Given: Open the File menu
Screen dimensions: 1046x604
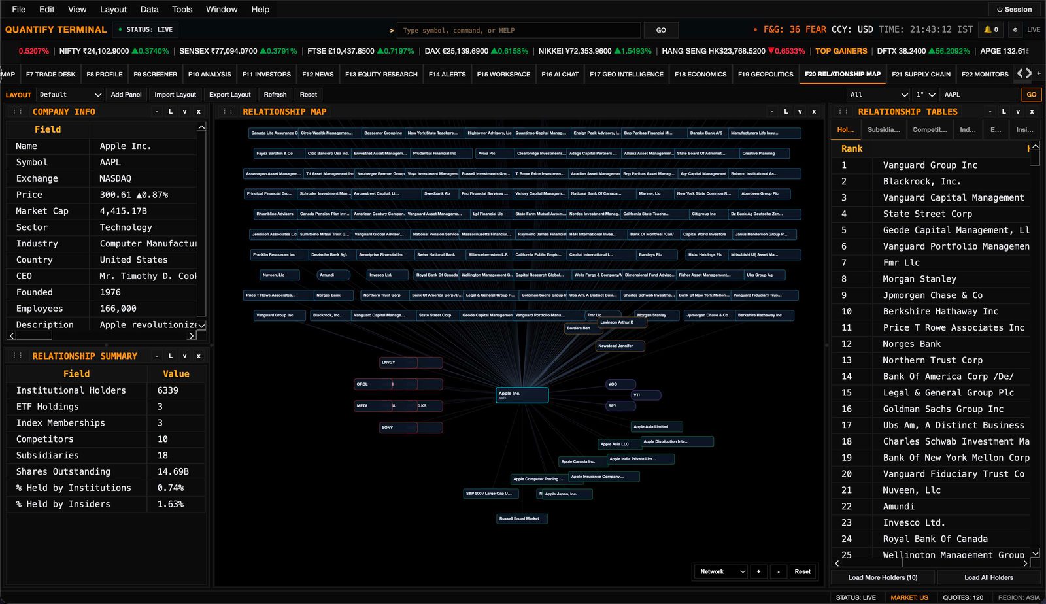Looking at the screenshot, I should click(x=19, y=9).
